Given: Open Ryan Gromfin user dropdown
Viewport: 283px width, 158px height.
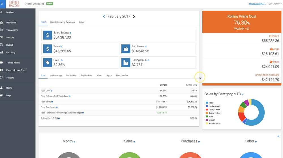Looking at the screenshot, I should point(275,4).
